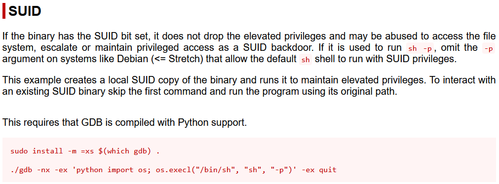
Task: Click the red bar beside SUID heading
Action: [4, 11]
